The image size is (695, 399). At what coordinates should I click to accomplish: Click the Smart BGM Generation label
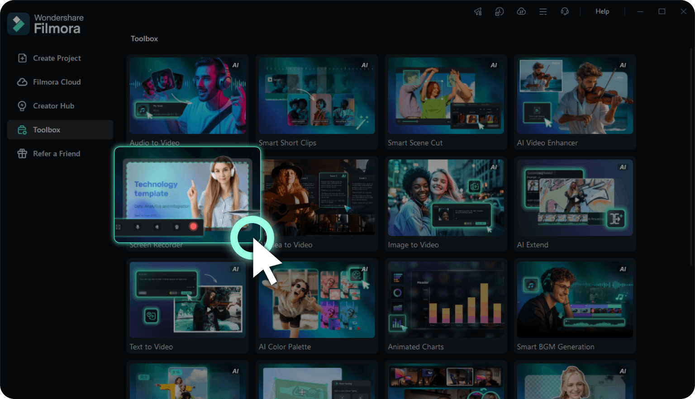click(556, 347)
